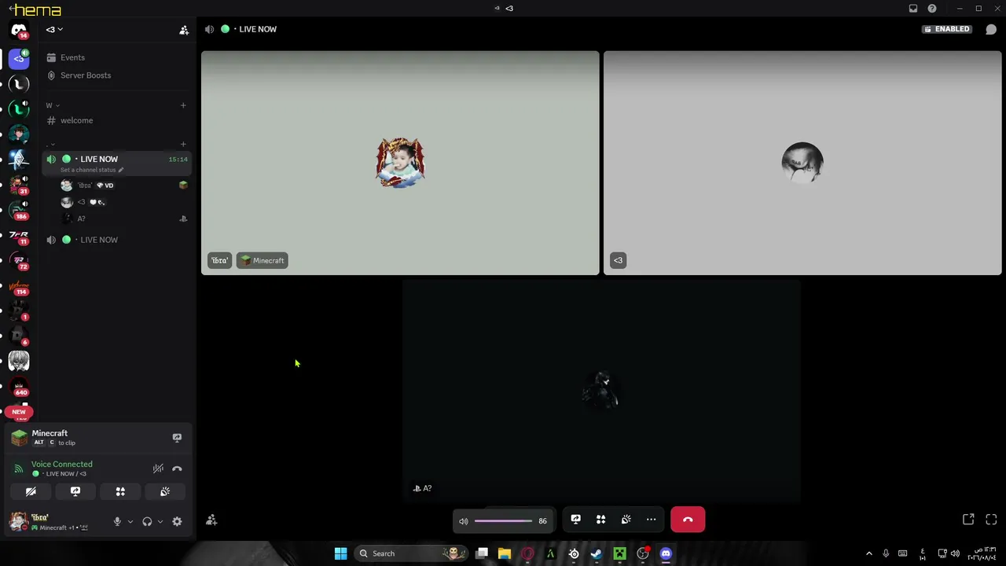Screen dimensions: 1006x566
Task: Open soundboard from call controls
Action: (x=626, y=520)
